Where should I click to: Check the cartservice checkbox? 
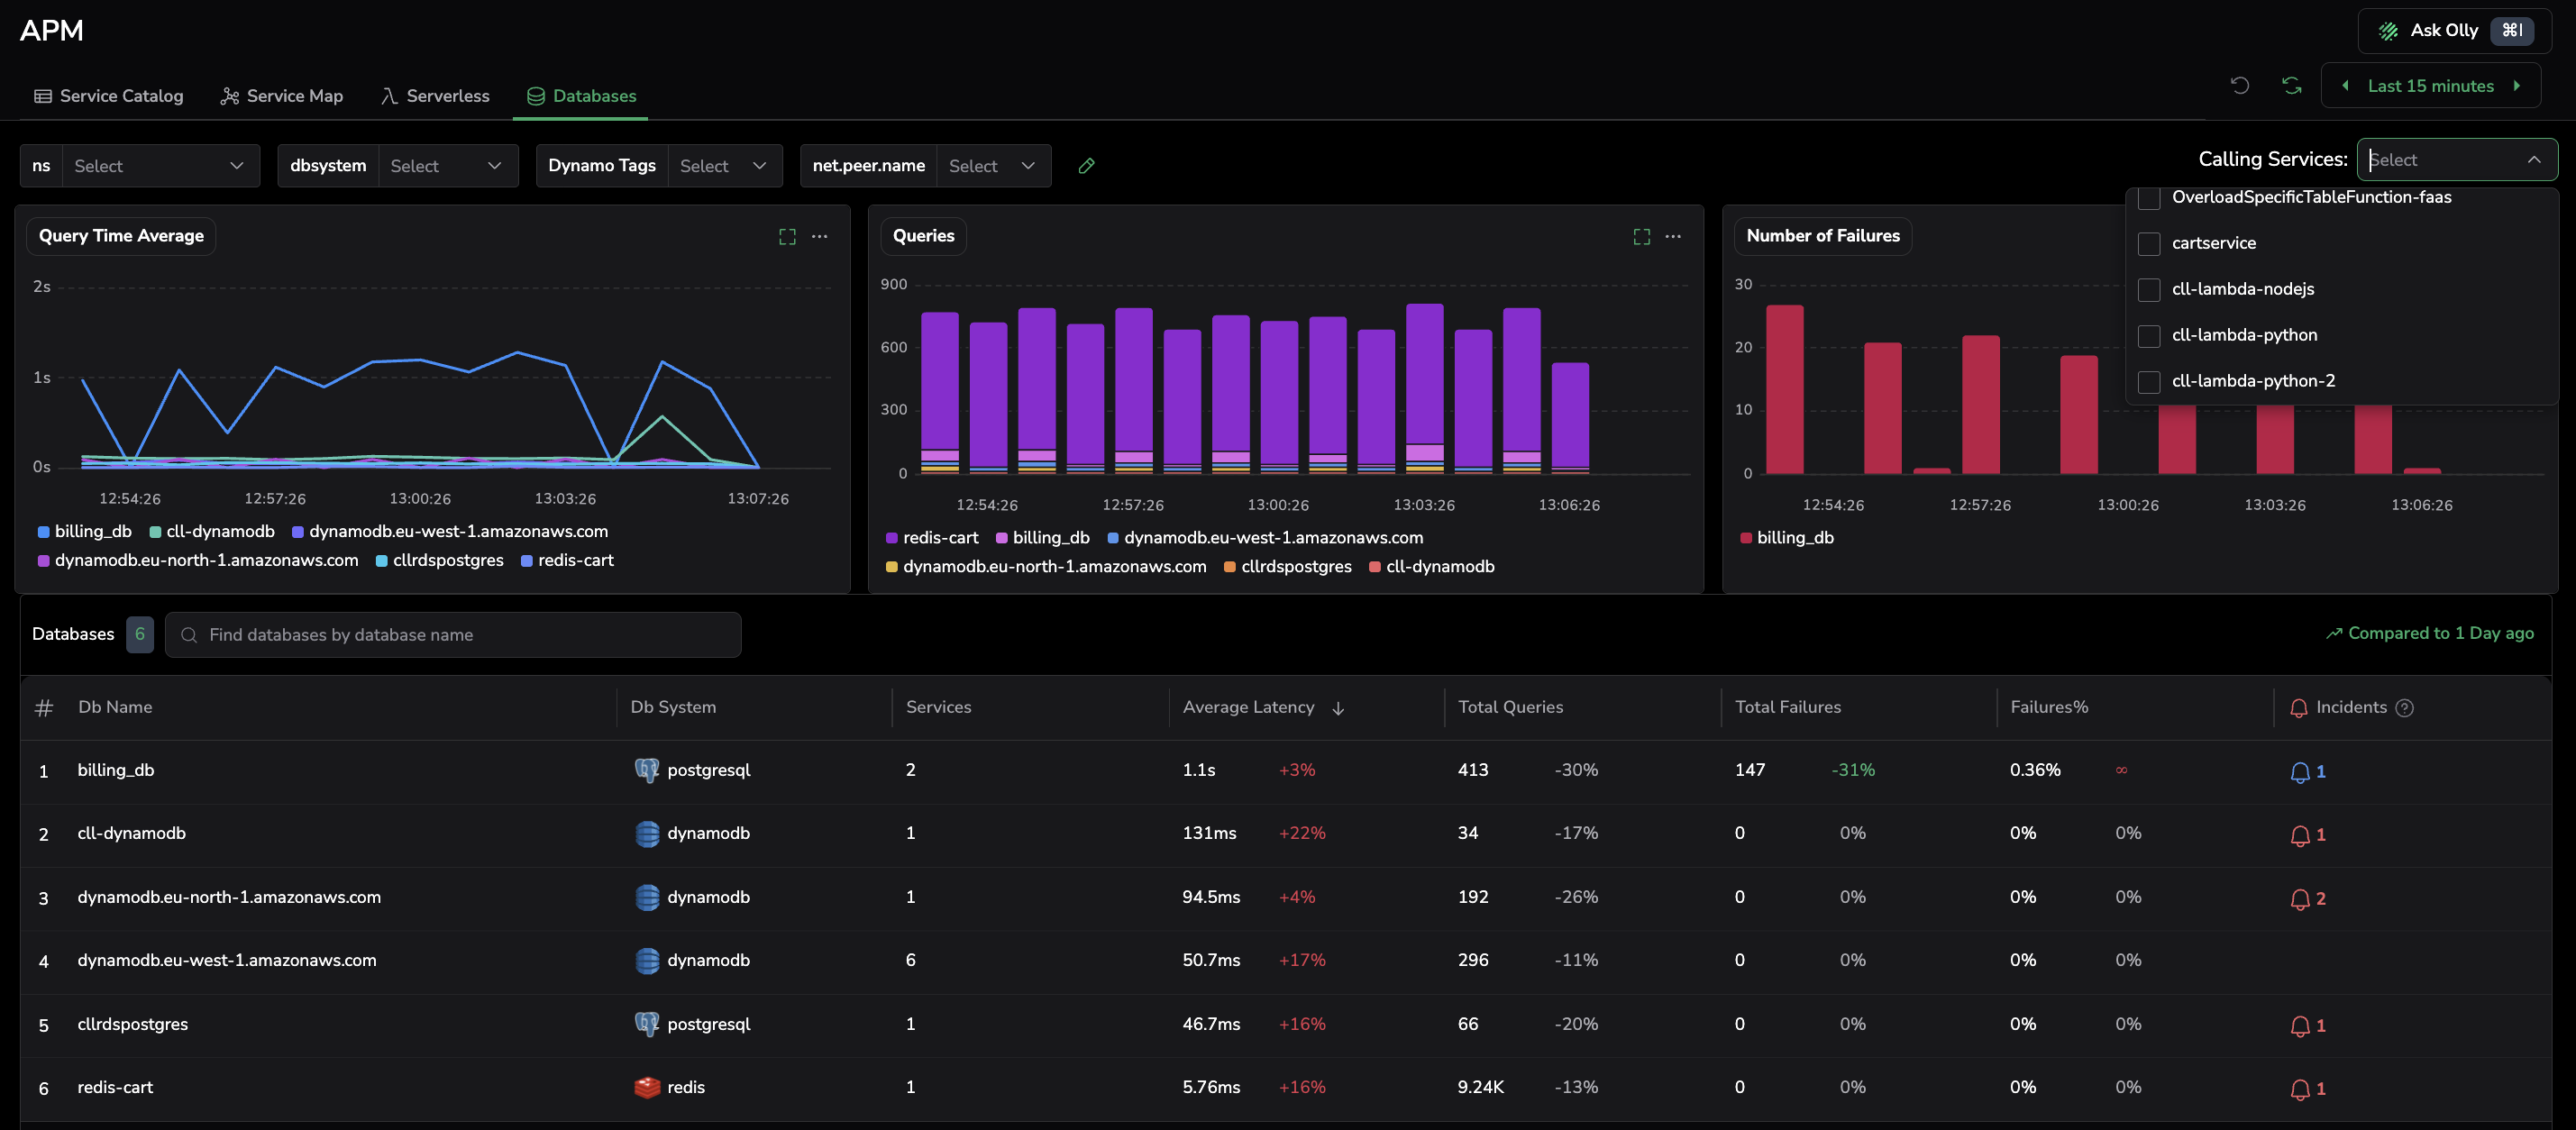(x=2148, y=243)
